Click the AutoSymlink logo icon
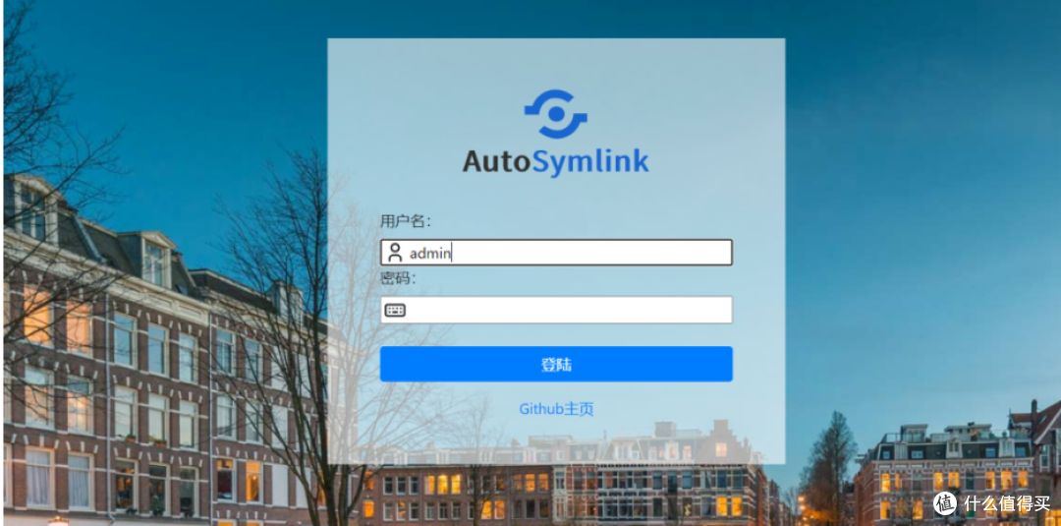1061x526 pixels. pos(555,114)
